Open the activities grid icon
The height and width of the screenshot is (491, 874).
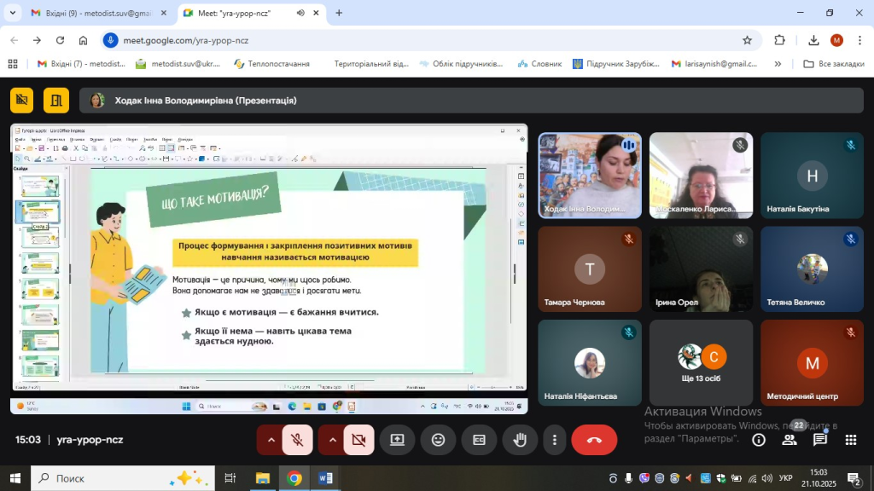pyautogui.click(x=850, y=440)
